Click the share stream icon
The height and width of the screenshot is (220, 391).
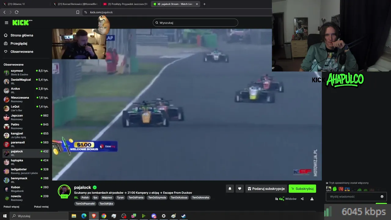(x=302, y=199)
